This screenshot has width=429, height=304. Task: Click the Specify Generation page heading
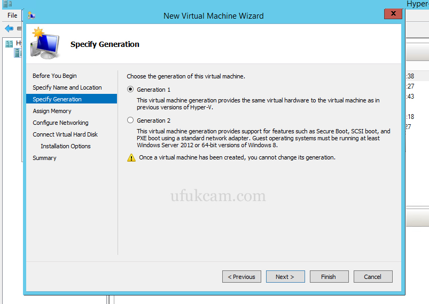pyautogui.click(x=105, y=44)
